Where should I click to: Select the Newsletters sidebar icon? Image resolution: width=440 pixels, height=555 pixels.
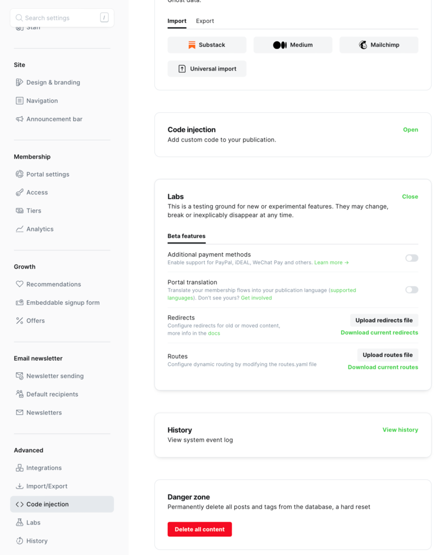pyautogui.click(x=18, y=412)
